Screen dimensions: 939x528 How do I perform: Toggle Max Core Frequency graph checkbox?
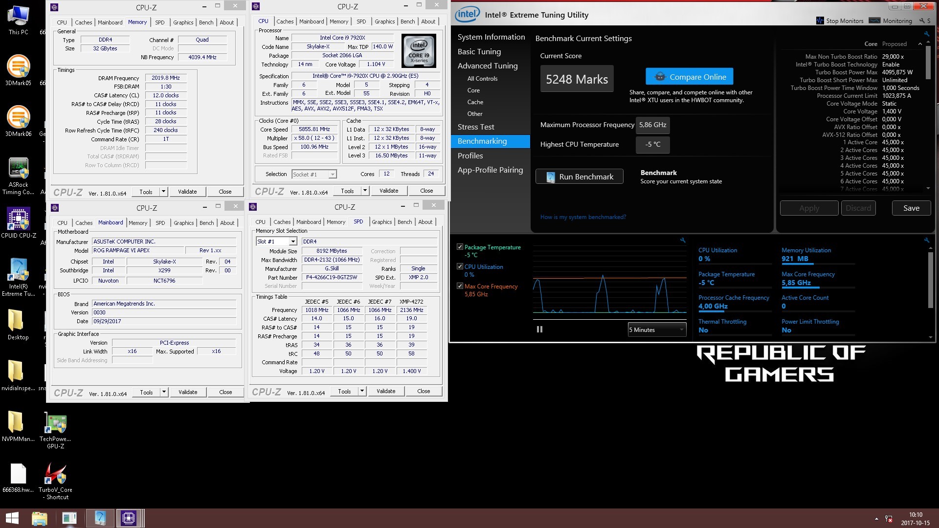[x=460, y=286]
